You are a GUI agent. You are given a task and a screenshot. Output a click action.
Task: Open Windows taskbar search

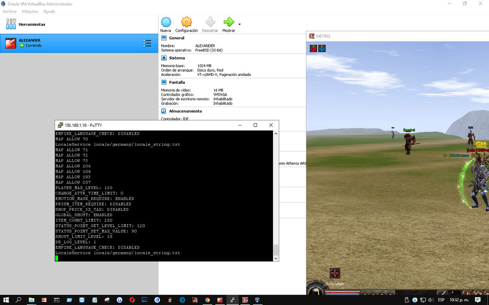(x=18, y=300)
